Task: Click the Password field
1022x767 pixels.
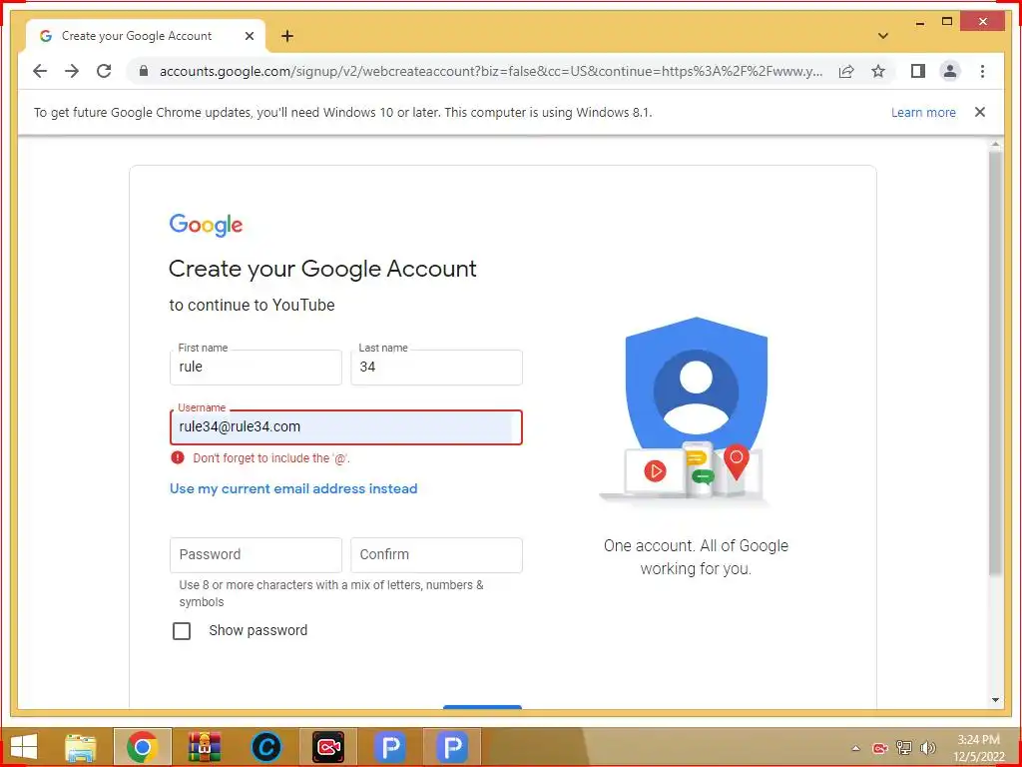Action: coord(255,555)
